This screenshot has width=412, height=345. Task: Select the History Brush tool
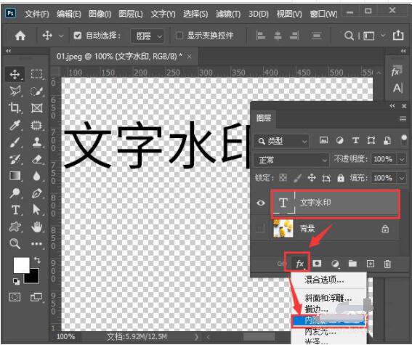15,159
